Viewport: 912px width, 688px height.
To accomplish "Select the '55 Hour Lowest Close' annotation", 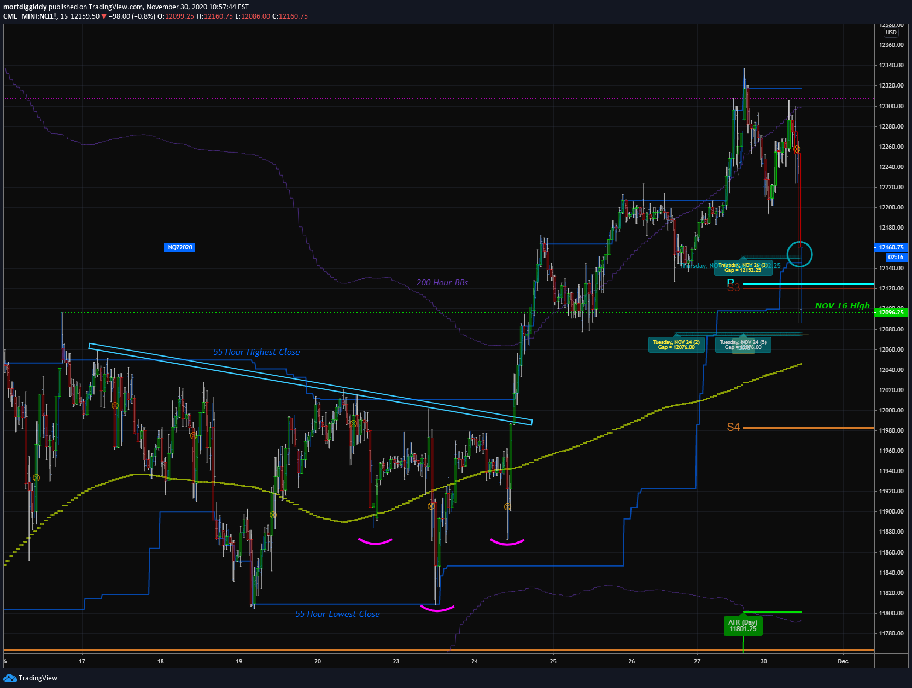I will click(337, 614).
